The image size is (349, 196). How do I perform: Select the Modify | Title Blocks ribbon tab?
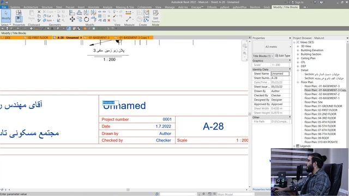click(x=285, y=7)
